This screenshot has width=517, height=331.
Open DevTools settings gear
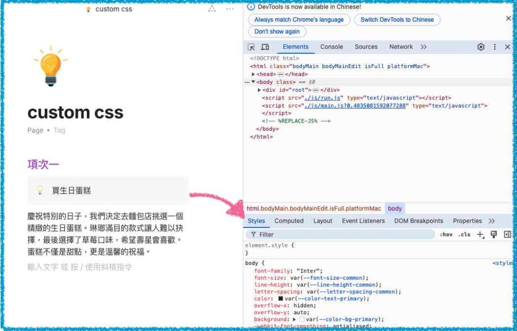(x=481, y=47)
